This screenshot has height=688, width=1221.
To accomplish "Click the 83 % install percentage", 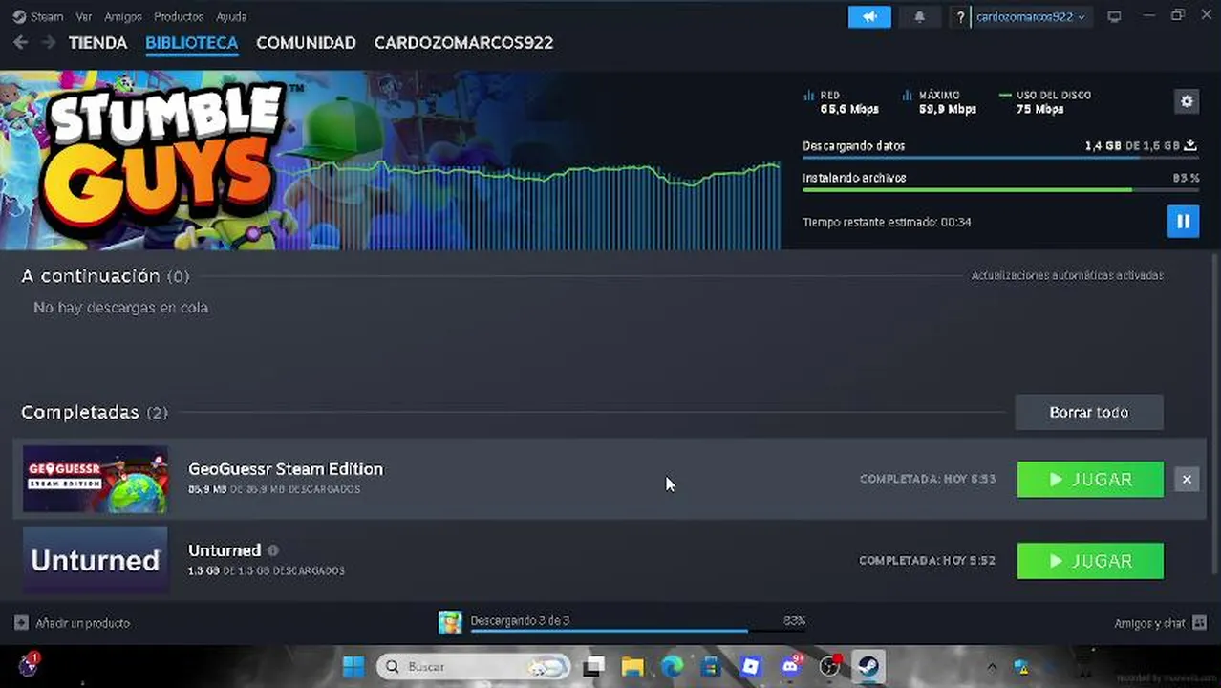I will click(1186, 178).
